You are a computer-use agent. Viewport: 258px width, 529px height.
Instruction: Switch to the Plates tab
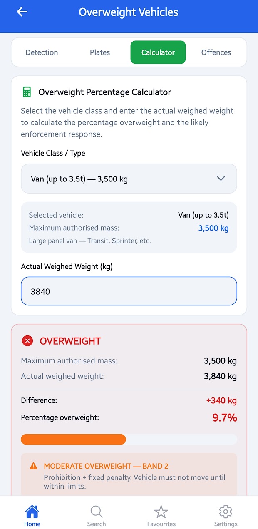pos(100,52)
